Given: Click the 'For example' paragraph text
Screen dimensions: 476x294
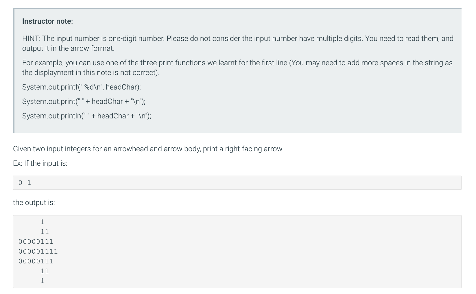Looking at the screenshot, I should click(x=237, y=68).
